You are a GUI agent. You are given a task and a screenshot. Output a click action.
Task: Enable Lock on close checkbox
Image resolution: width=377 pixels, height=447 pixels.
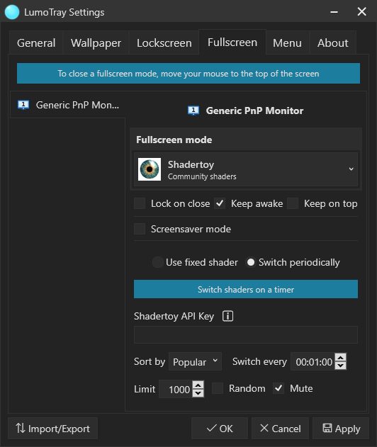pos(140,203)
